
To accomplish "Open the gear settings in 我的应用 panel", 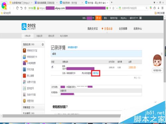I will tap(42, 44).
